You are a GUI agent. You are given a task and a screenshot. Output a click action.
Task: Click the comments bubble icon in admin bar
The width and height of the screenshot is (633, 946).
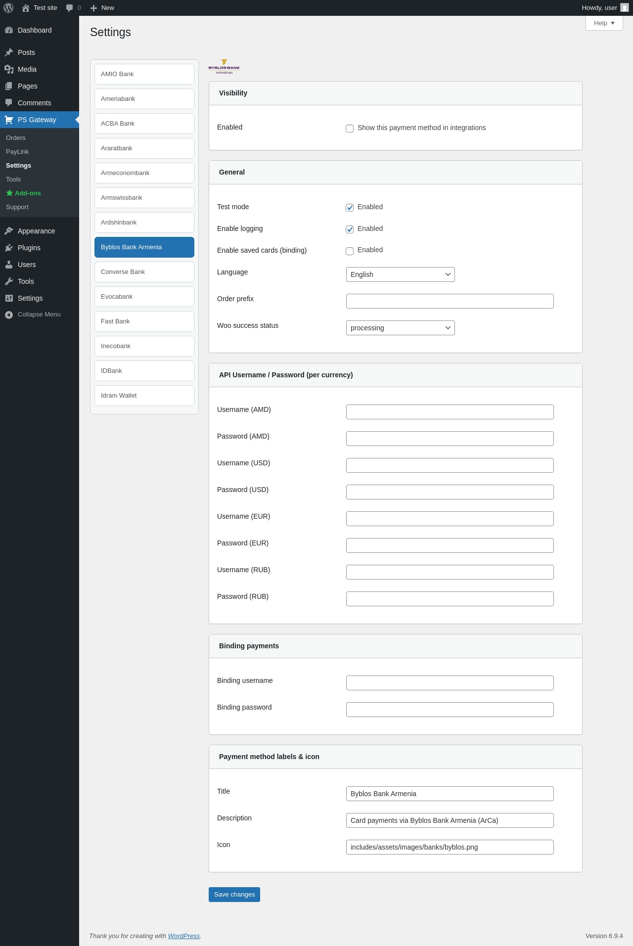pos(70,8)
